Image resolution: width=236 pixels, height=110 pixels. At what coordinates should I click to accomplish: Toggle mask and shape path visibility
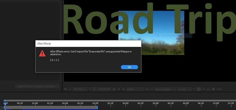point(94,89)
